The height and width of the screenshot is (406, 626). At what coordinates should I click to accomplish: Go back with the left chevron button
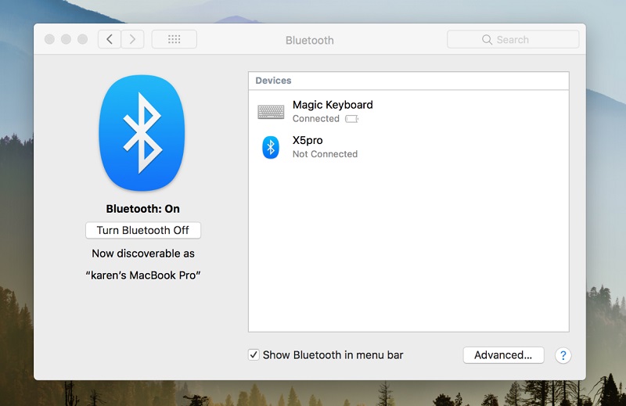pos(110,39)
